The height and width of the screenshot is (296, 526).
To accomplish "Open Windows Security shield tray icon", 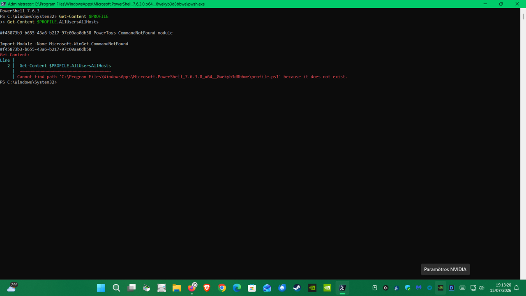I will (408, 288).
